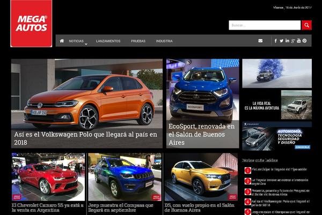Open the Google Plus icon link
Screen dimensions: 322x215
293,41
